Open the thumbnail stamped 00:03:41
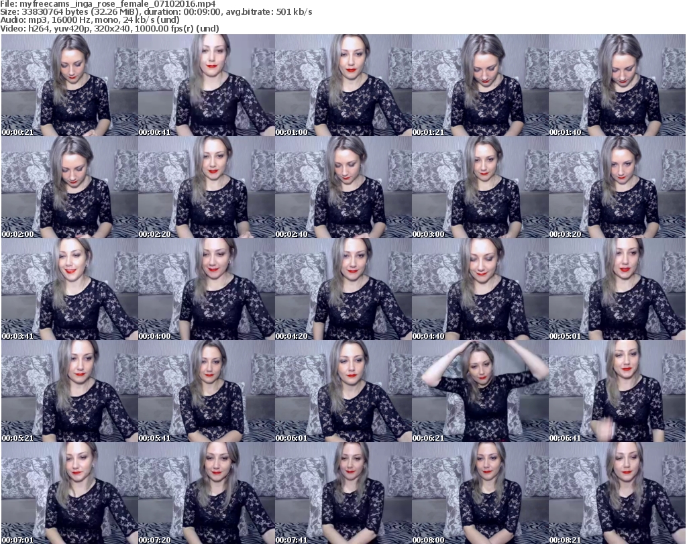 pyautogui.click(x=70, y=289)
